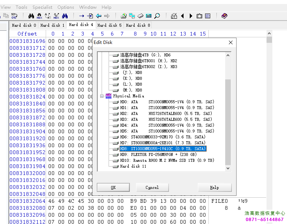This screenshot has width=287, height=224.
Task: Click the binary 101/010 data interpreter icon
Action: [14, 16]
